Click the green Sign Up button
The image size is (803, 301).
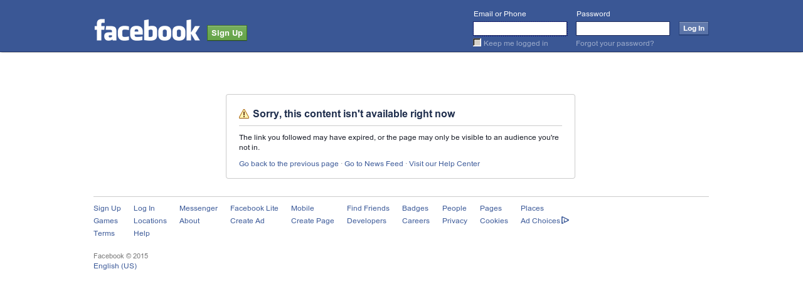227,33
